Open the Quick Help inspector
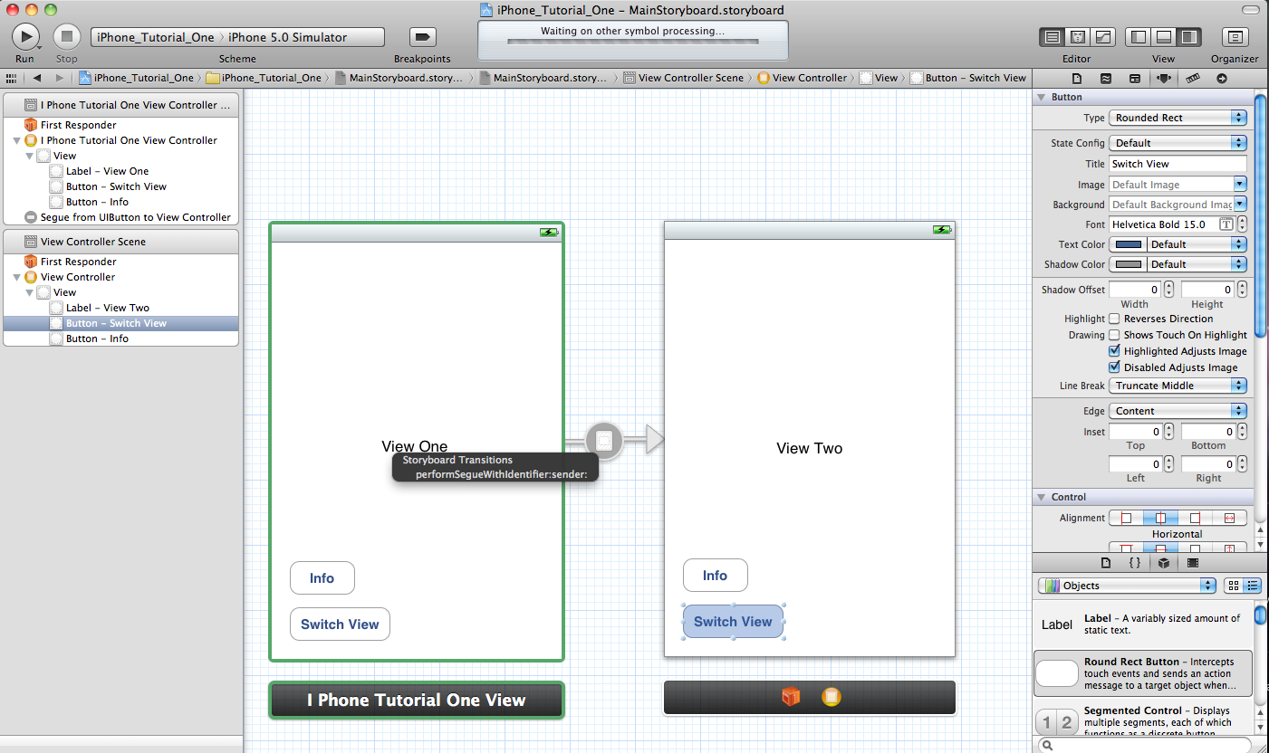This screenshot has height=753, width=1269. (1106, 79)
